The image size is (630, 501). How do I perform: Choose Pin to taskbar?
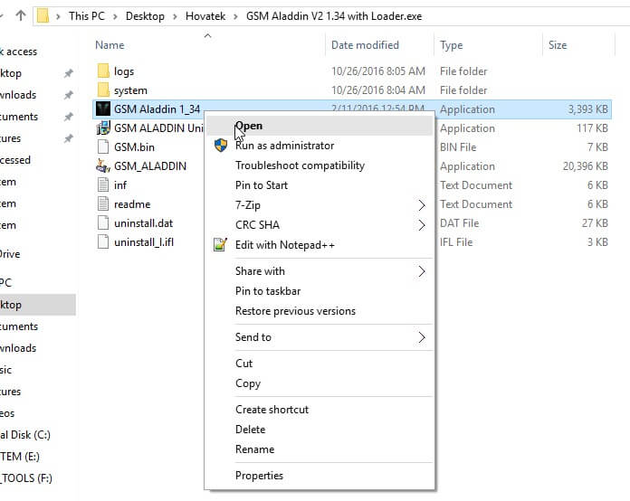[320, 291]
